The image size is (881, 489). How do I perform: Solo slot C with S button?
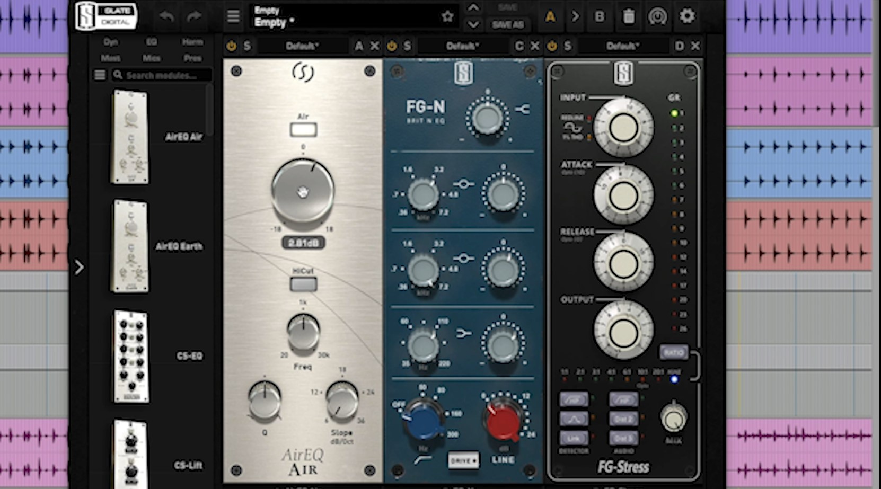click(x=407, y=46)
